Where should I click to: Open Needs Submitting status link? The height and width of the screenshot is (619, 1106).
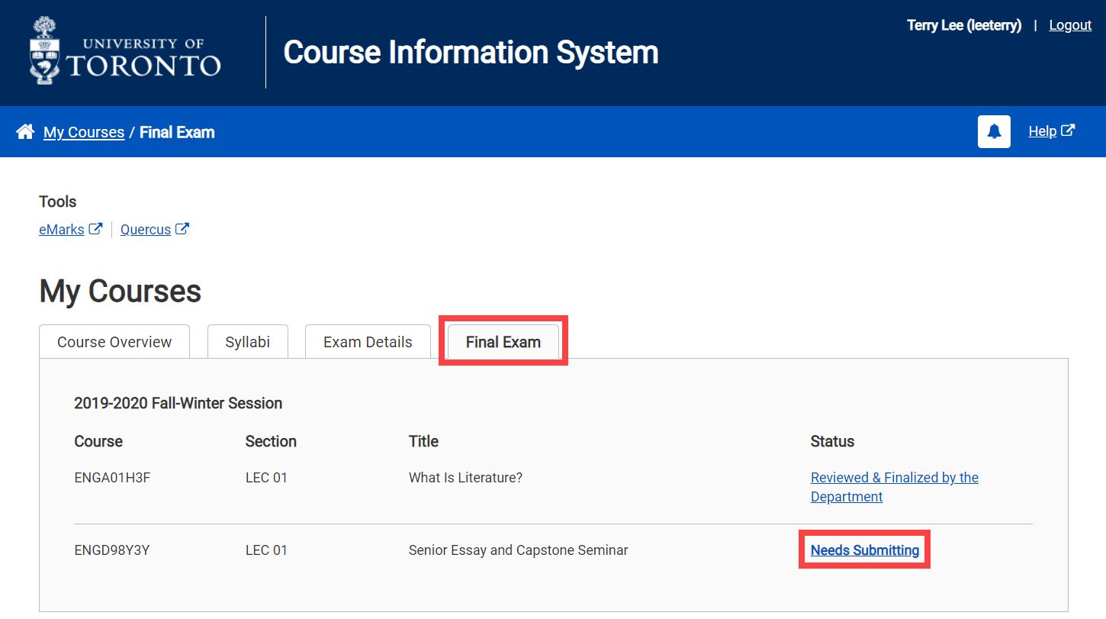[865, 550]
